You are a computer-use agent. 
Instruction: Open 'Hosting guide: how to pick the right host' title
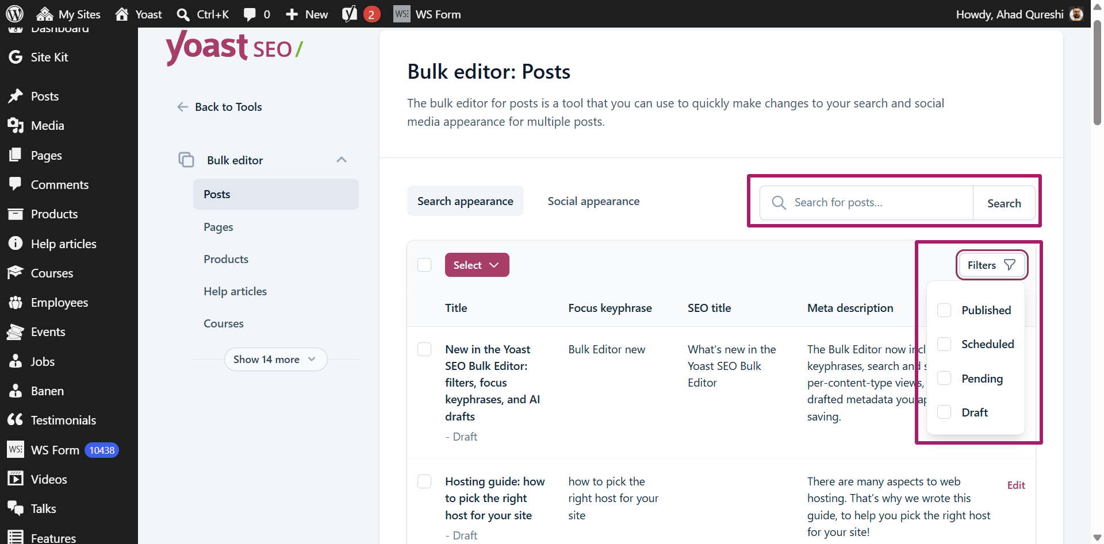pos(495,498)
